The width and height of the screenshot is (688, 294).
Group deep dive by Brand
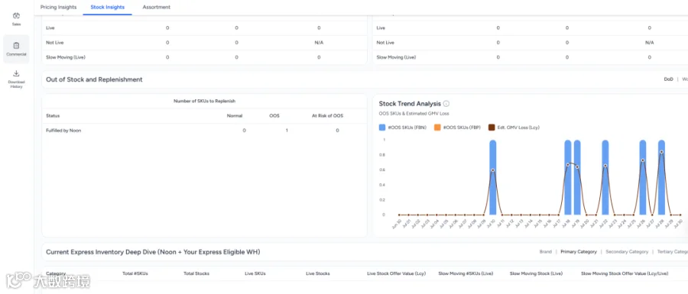pos(545,252)
